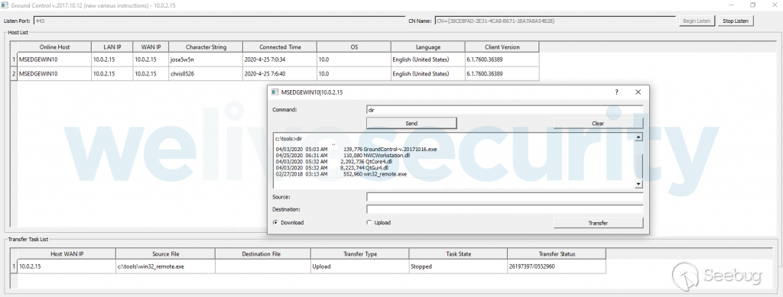783x297 pixels.
Task: Click the help question mark in dialog
Action: (x=617, y=92)
